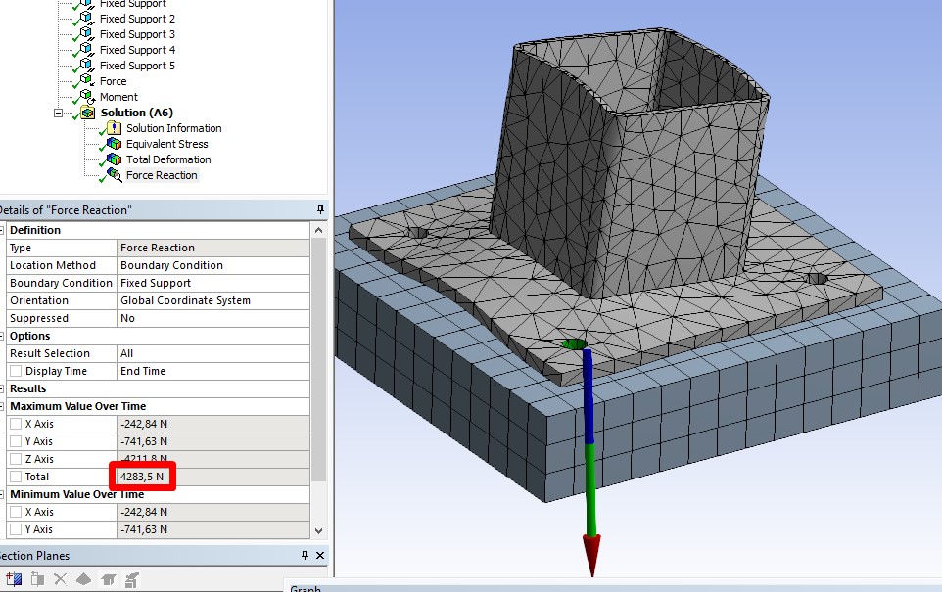Viewport: 942px width, 592px height.
Task: Click the Edit Section Plane icon
Action: 37,579
